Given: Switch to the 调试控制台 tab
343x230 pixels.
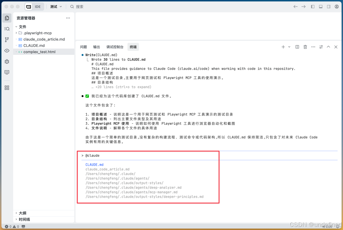Looking at the screenshot, I should point(115,47).
